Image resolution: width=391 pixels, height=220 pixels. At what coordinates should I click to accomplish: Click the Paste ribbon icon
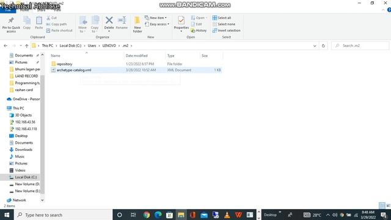coord(38,23)
